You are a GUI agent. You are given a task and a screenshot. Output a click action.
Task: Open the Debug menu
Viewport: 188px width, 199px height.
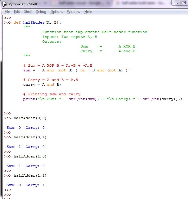point(41,12)
